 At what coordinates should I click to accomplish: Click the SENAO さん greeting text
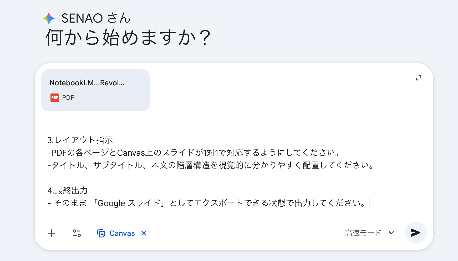tap(96, 18)
